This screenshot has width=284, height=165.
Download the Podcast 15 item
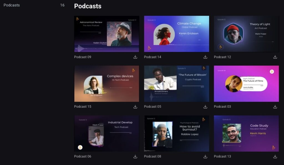135,107
